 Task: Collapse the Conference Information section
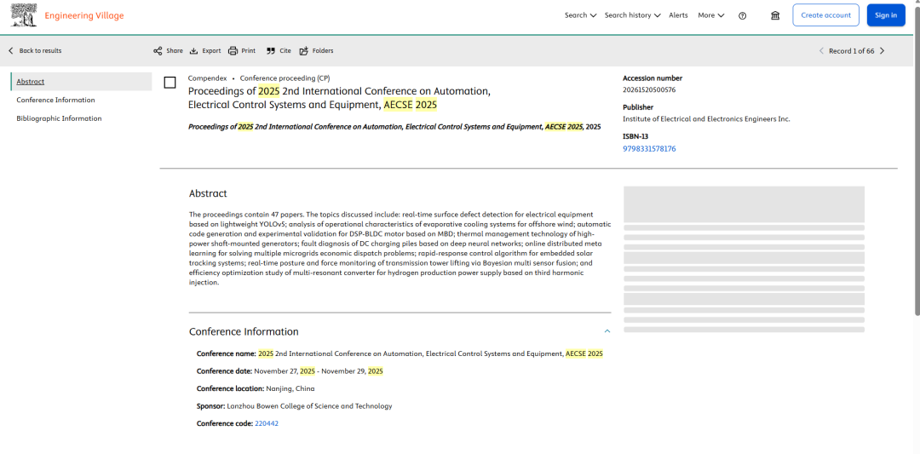click(x=607, y=331)
